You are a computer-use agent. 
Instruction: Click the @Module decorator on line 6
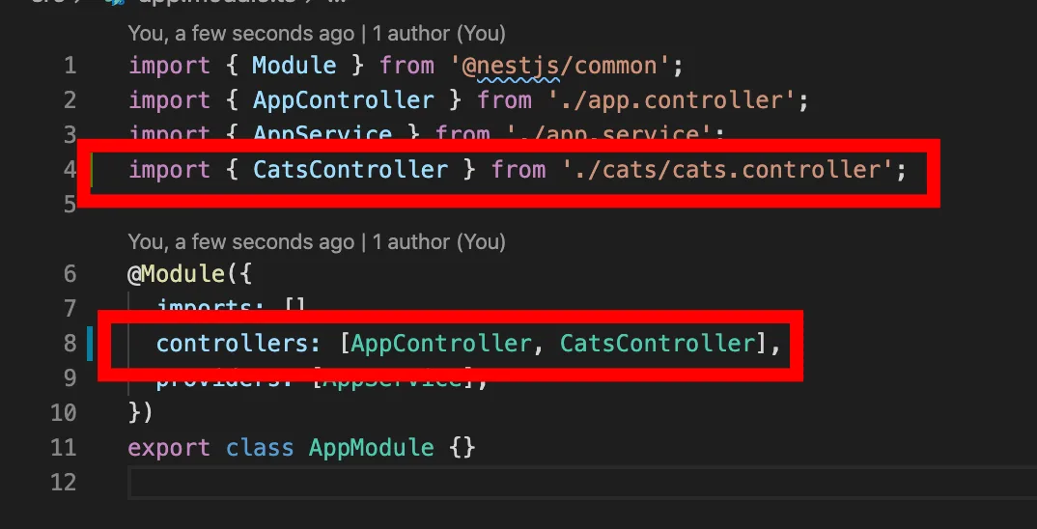point(176,274)
